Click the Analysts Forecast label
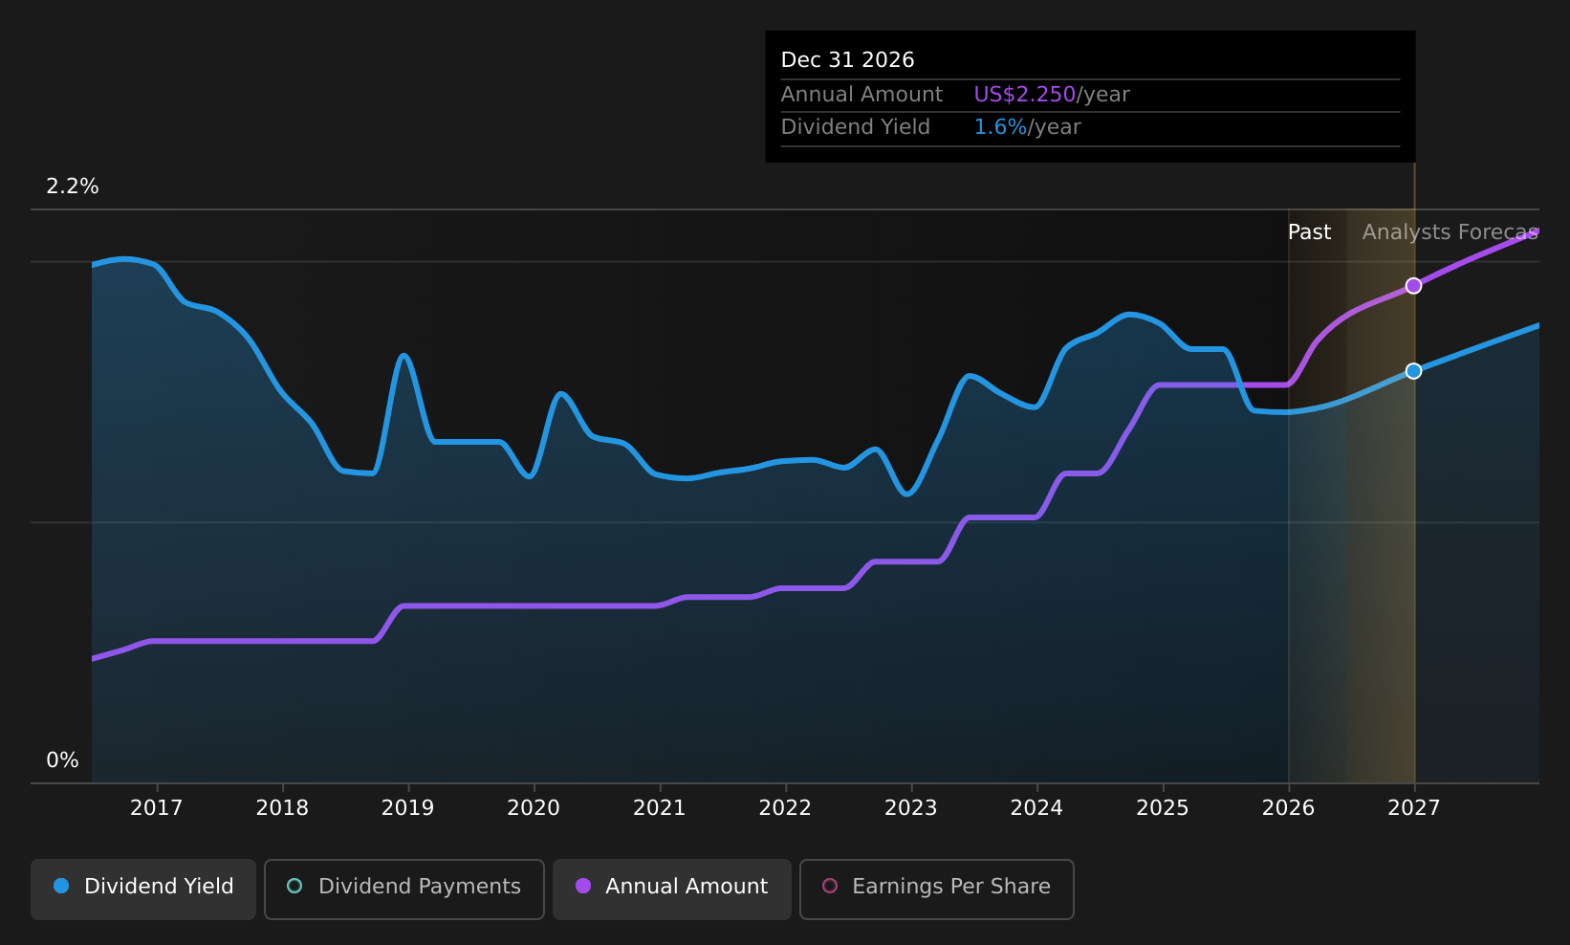Image resolution: width=1570 pixels, height=945 pixels. [x=1450, y=232]
